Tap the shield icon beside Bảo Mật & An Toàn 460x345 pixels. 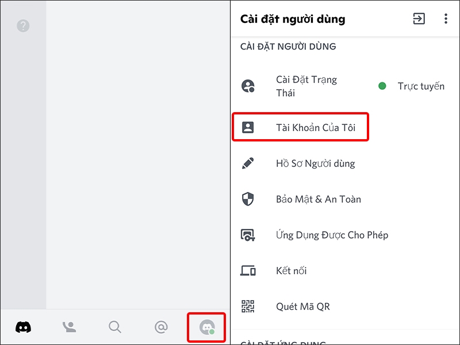248,199
